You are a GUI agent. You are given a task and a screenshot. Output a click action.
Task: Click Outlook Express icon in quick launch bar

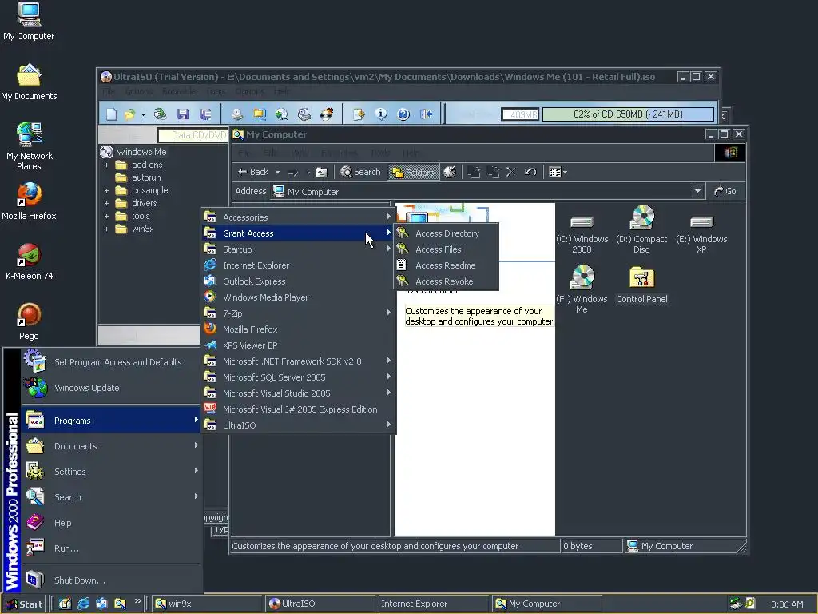[101, 604]
